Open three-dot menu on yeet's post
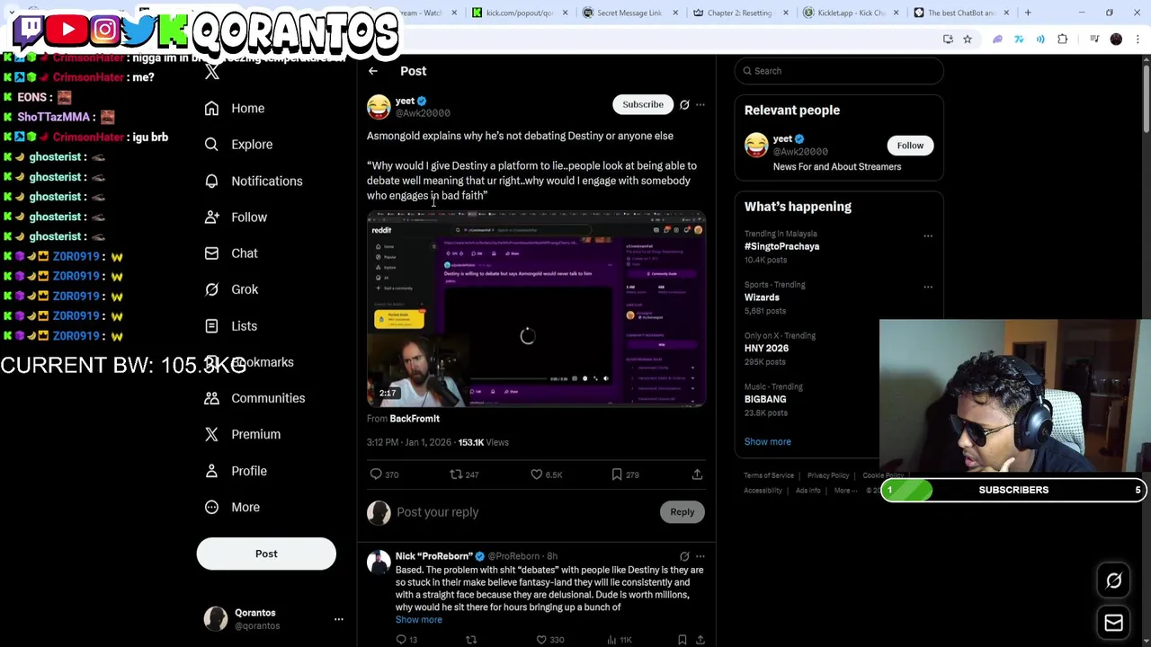The image size is (1151, 647). coord(700,104)
